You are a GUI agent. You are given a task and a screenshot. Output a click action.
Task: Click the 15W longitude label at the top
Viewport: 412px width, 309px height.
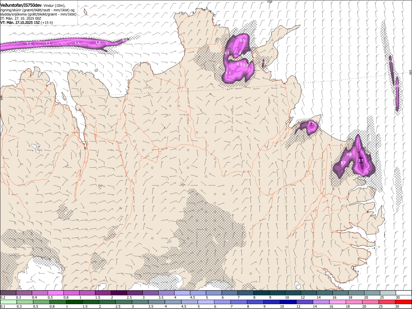pos(269,2)
